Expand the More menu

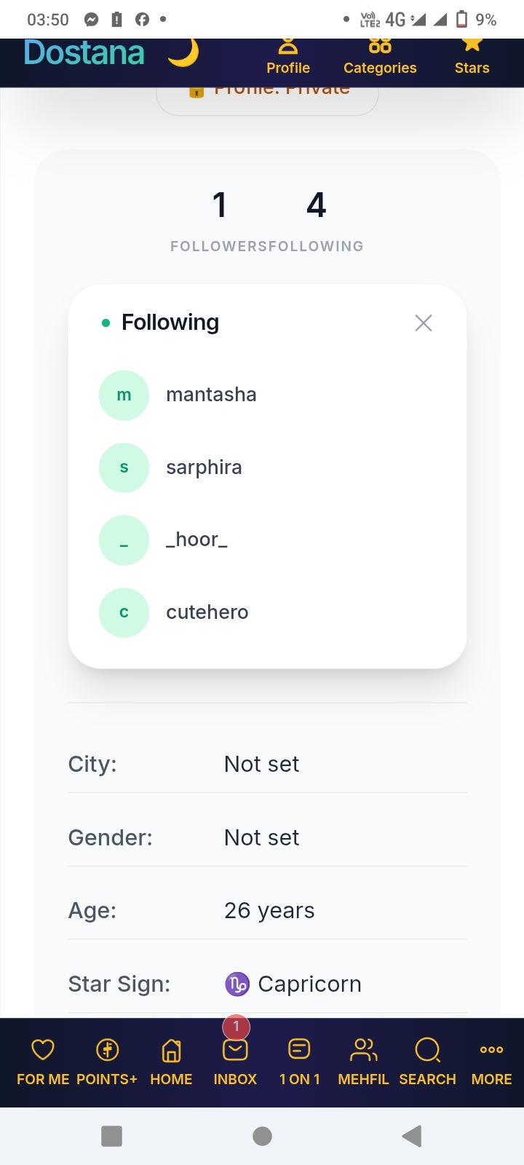point(491,1062)
